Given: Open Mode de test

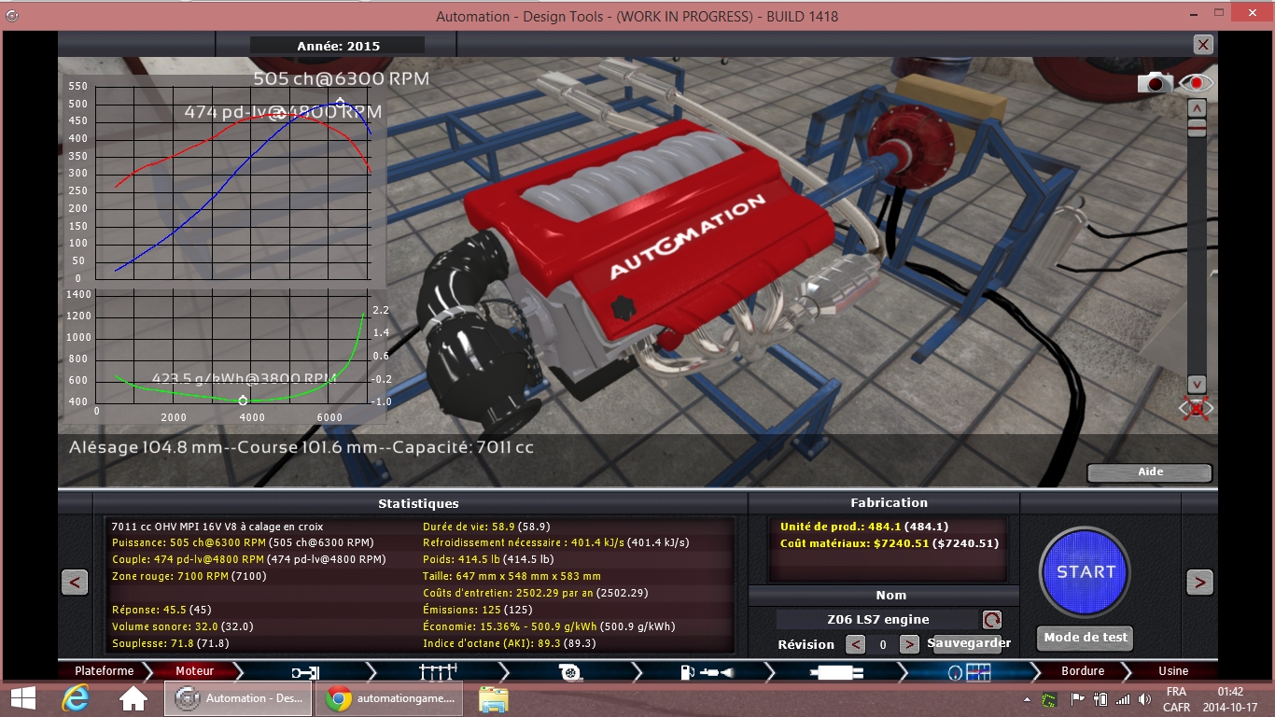Looking at the screenshot, I should 1086,638.
